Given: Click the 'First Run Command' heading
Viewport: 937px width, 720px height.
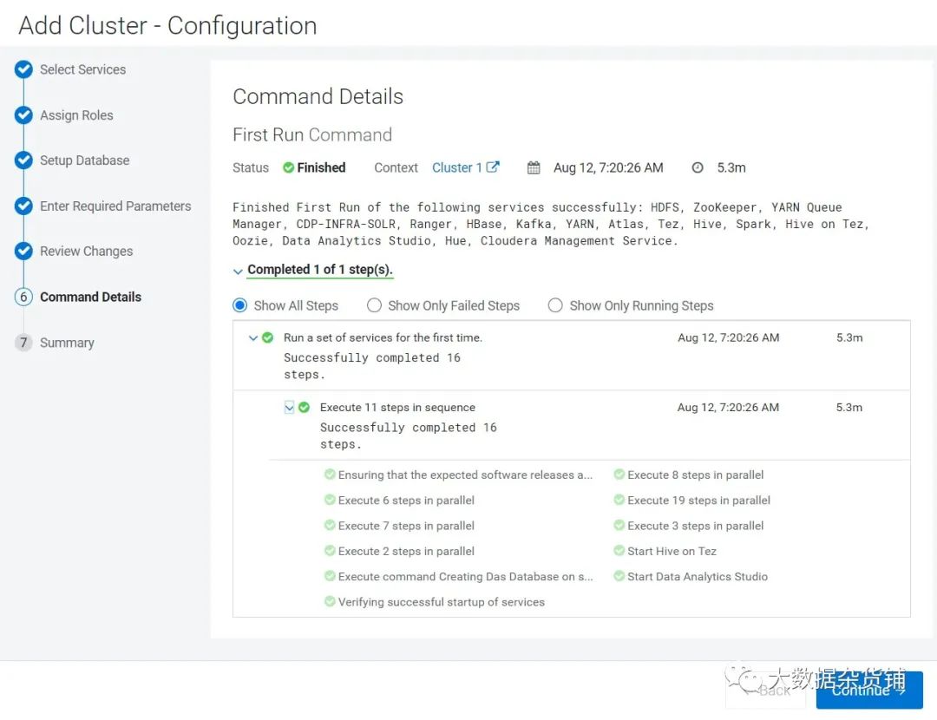Looking at the screenshot, I should (312, 134).
